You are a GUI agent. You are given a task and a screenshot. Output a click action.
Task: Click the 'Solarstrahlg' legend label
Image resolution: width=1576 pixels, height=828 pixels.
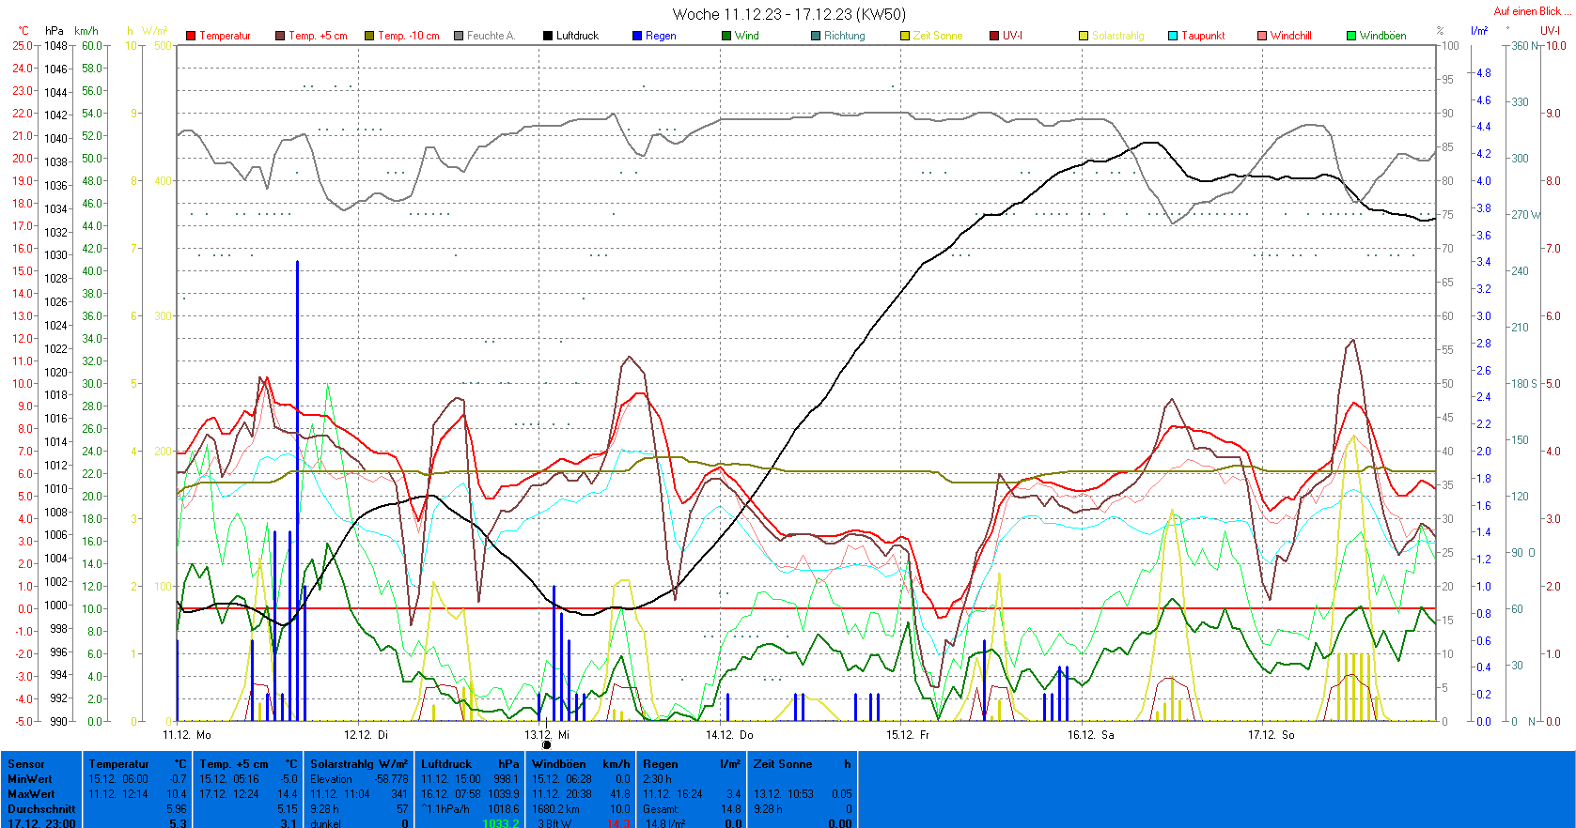(x=1118, y=36)
